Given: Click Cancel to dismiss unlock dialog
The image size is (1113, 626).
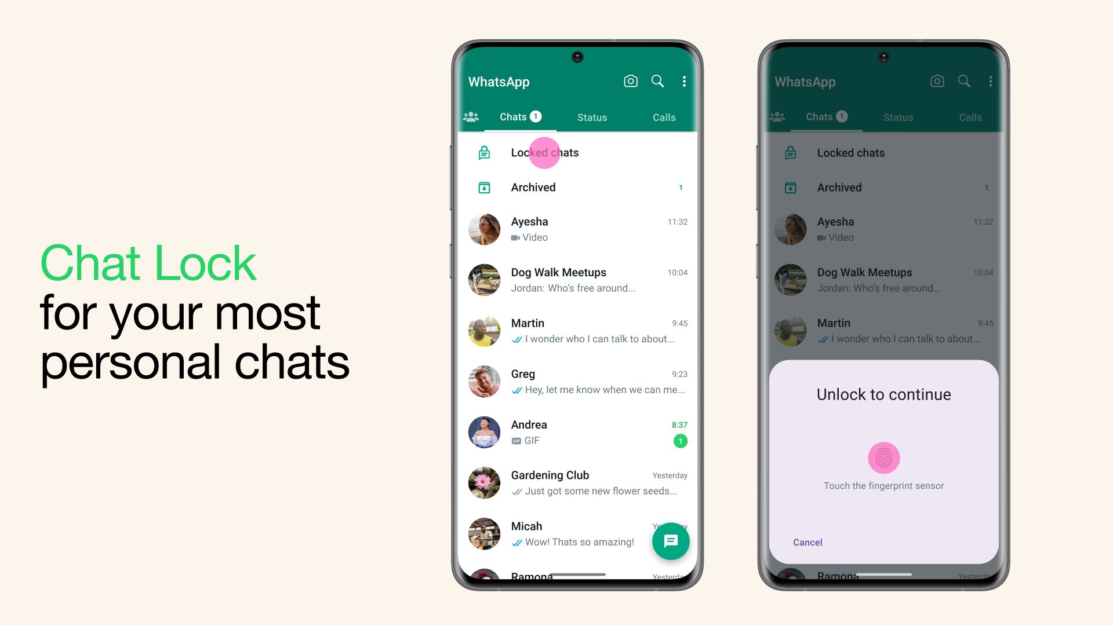Looking at the screenshot, I should pyautogui.click(x=809, y=543).
